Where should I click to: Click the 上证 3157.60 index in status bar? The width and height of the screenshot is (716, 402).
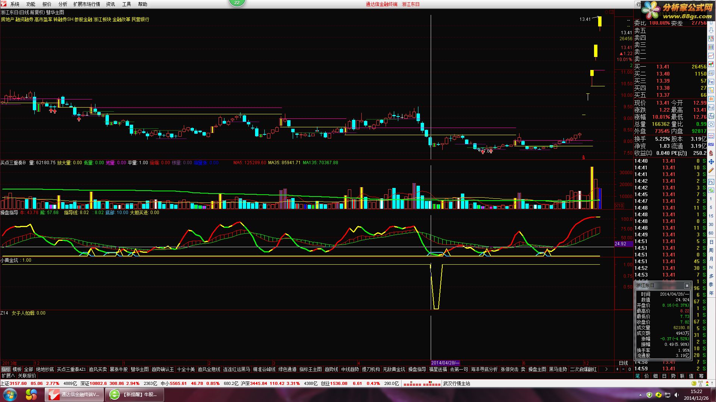(14, 383)
